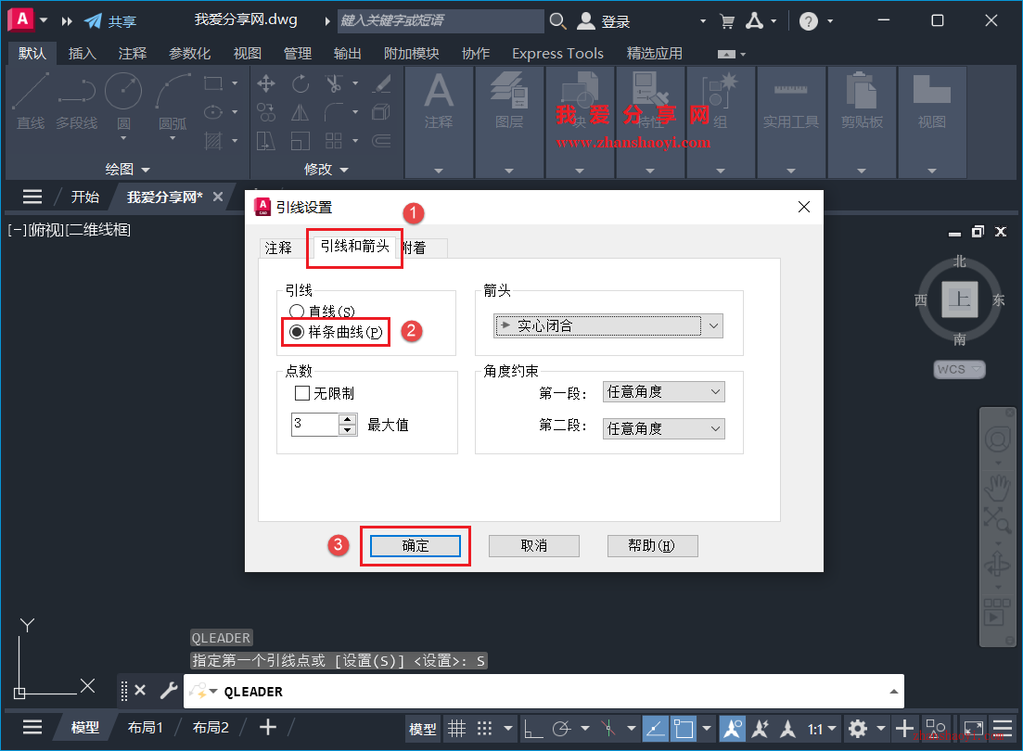
Task: Click the wrench customize icon on command line
Action: (169, 691)
